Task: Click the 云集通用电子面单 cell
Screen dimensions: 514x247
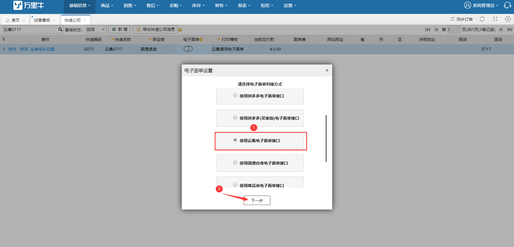Action: pyautogui.click(x=228, y=49)
